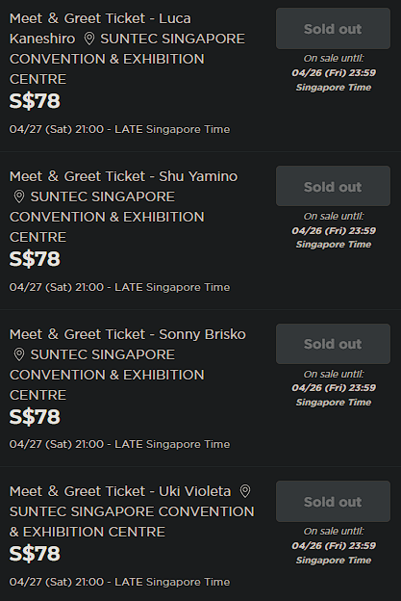Image resolution: width=401 pixels, height=601 pixels.
Task: Click location pin icon for Luca Kaneshiro ticket
Action: click(x=89, y=39)
